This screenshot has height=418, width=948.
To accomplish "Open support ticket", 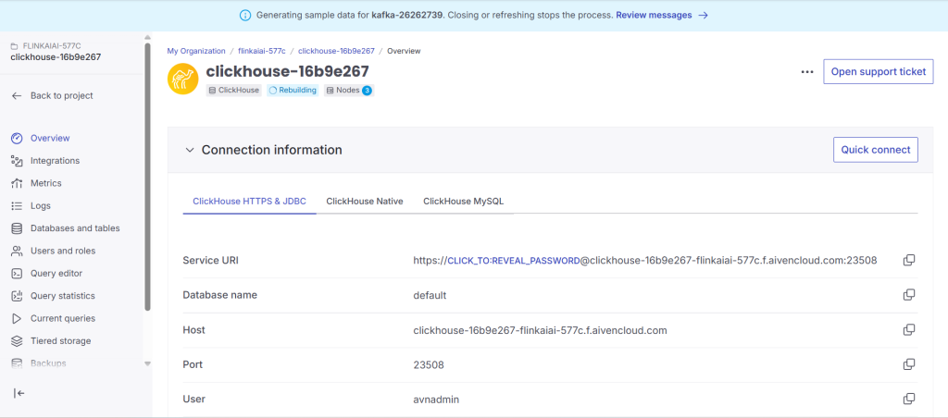I will 878,72.
